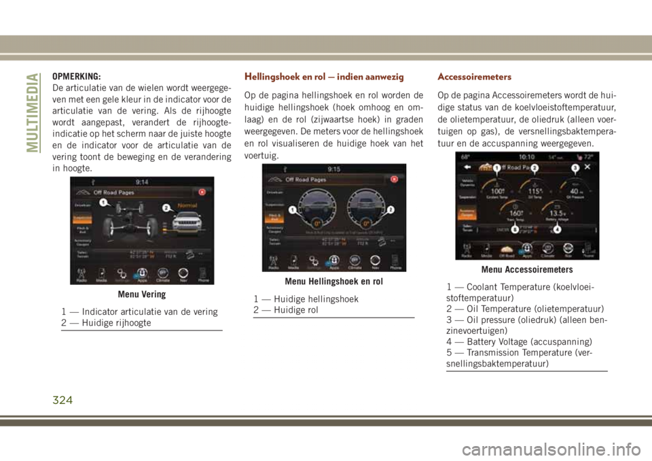652x461 pixels.
Task: Select Suspension tab in Hellingshoek en rol screen
Action: point(275,205)
